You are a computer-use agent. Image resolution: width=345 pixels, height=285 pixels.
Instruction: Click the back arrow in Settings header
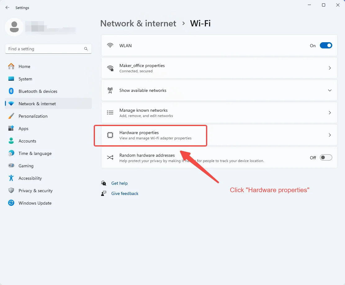[7, 7]
